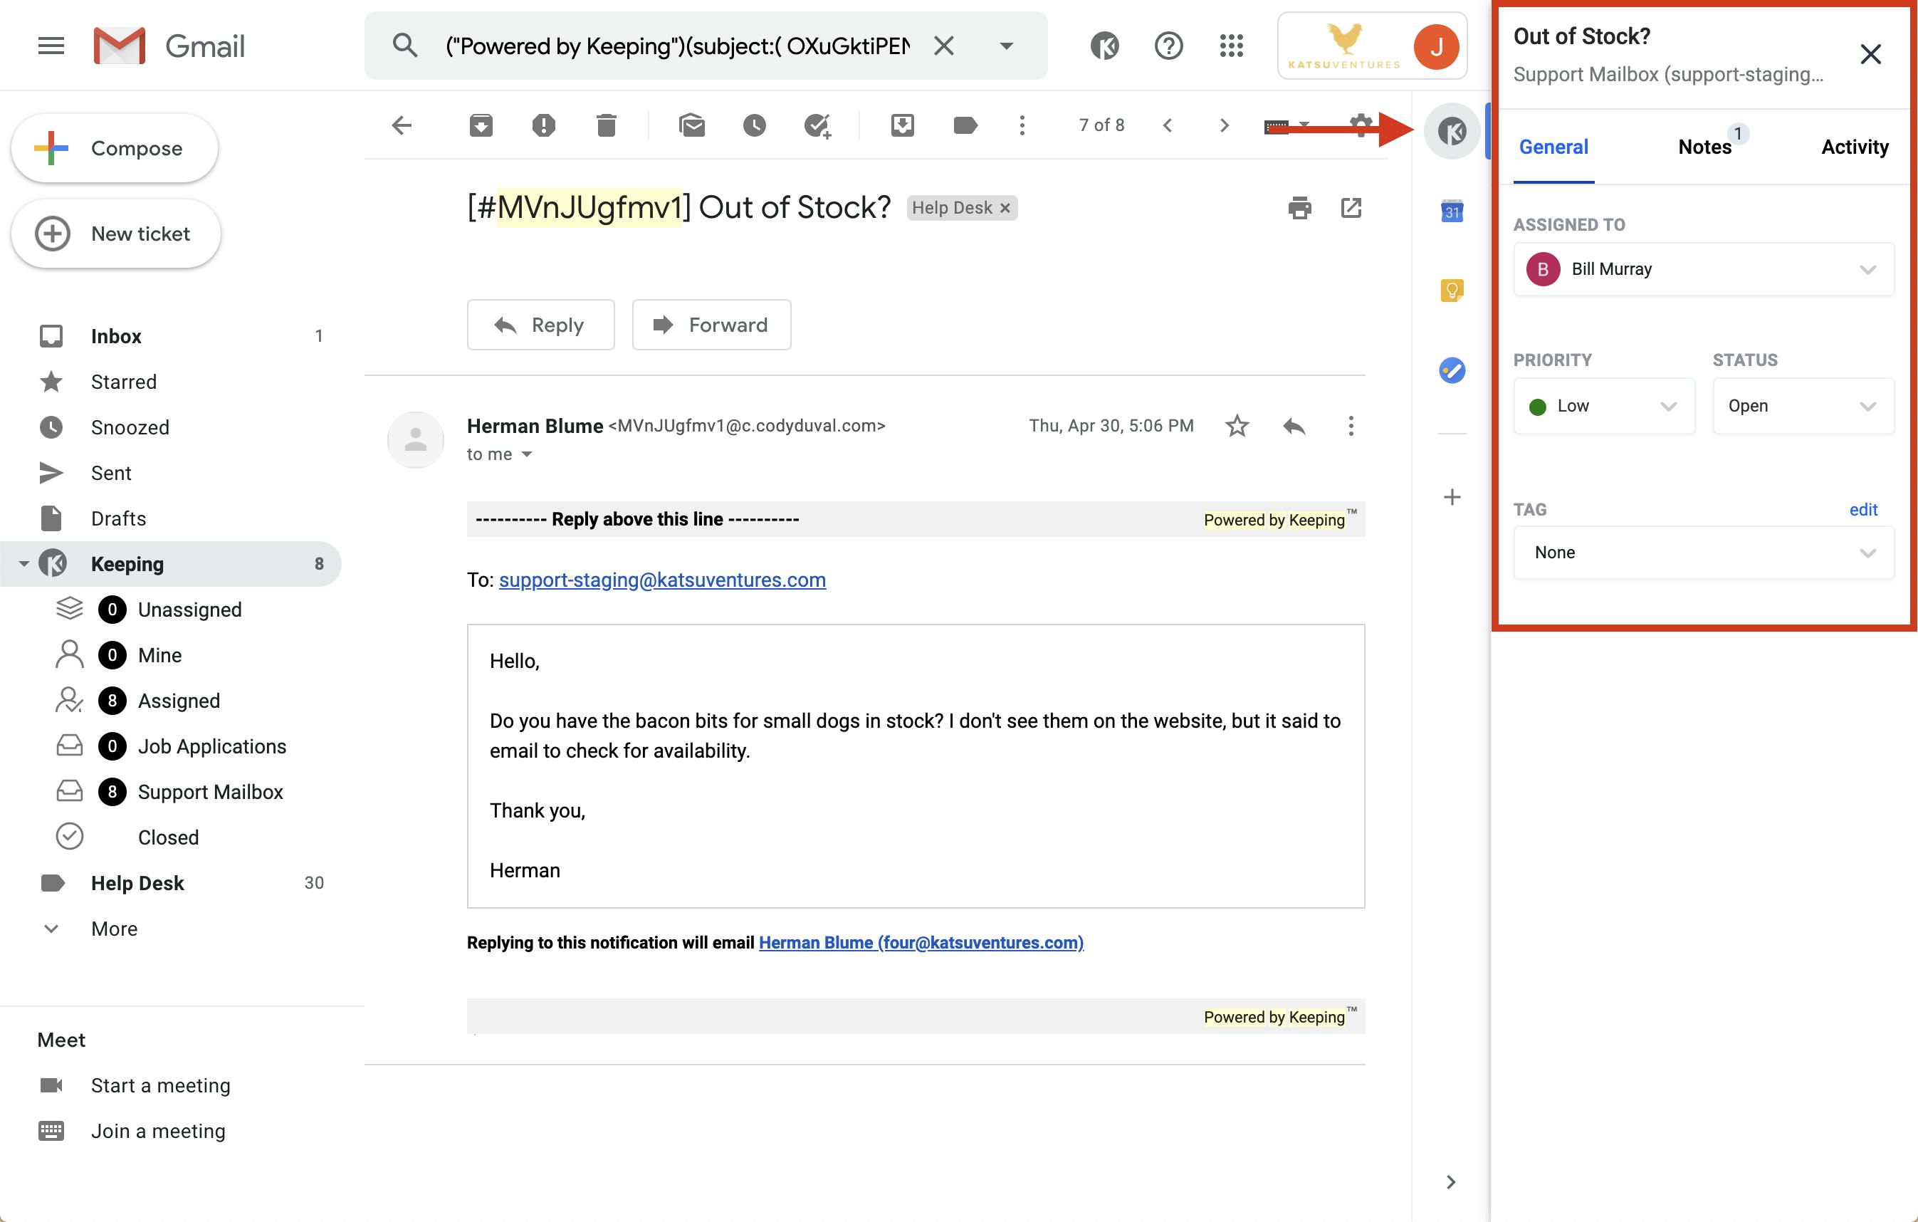Open Gmail settings gear
1918x1222 pixels.
(1361, 125)
